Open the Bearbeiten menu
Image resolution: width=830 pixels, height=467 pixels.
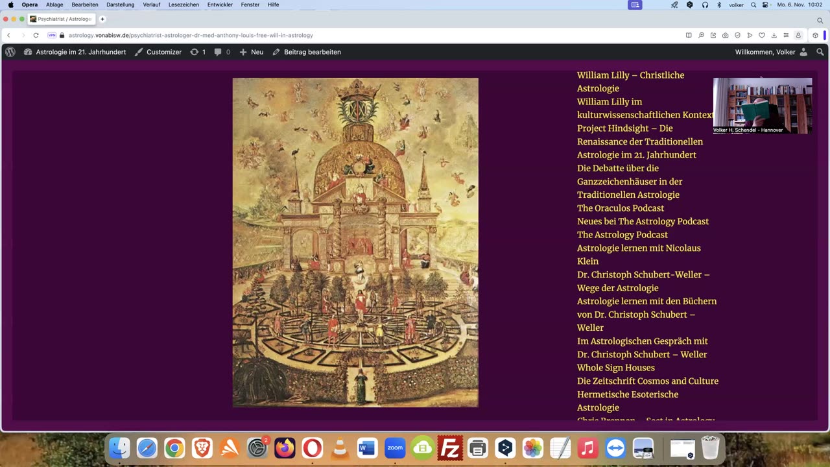tap(85, 5)
